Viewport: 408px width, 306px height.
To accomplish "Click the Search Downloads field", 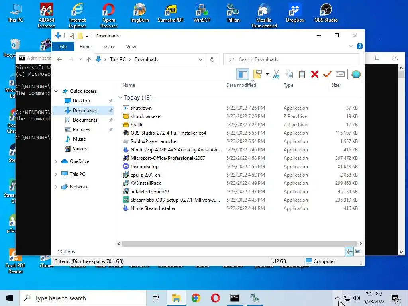I will point(291,59).
